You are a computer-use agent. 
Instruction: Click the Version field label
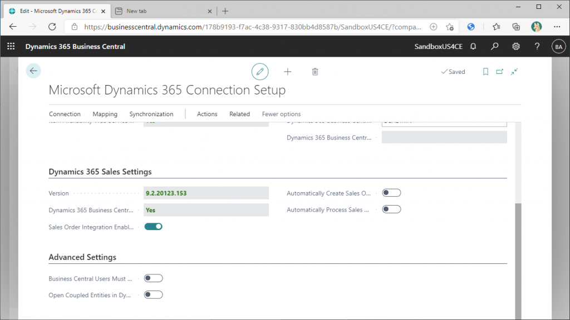58,193
